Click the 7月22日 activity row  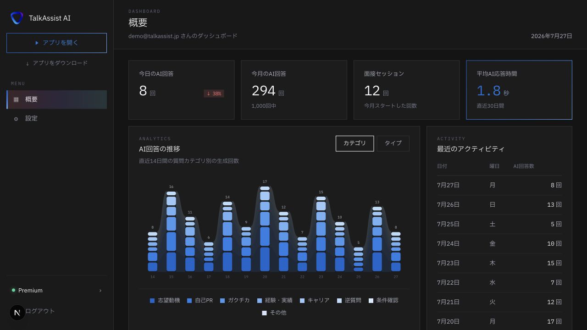click(499, 283)
